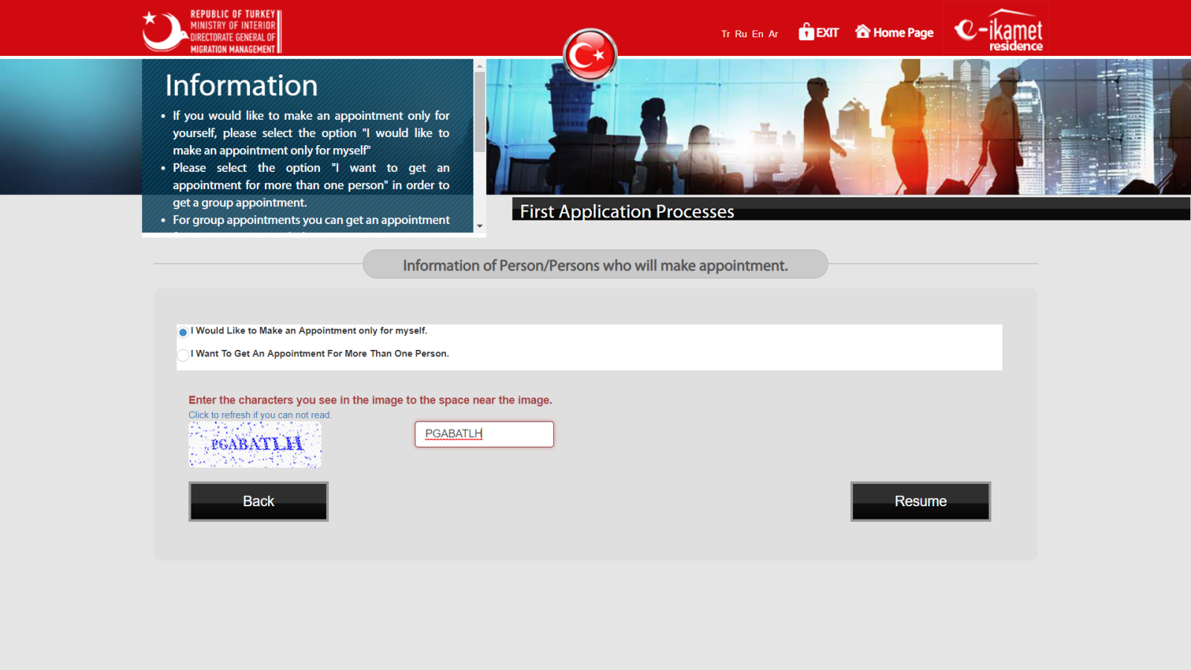Switch language to Turkish (Tr)
The width and height of the screenshot is (1191, 670).
[725, 34]
